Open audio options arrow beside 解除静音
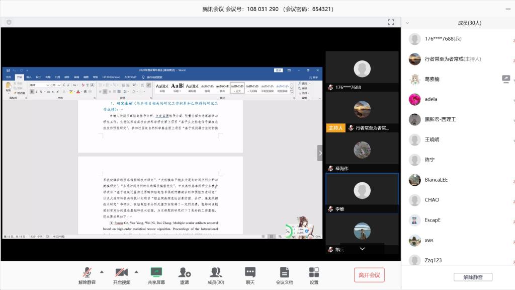 click(x=102, y=272)
